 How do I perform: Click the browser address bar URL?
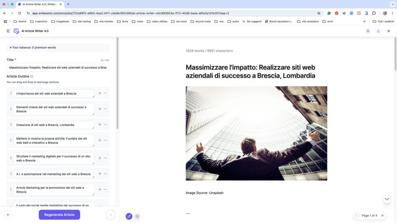click(x=131, y=13)
